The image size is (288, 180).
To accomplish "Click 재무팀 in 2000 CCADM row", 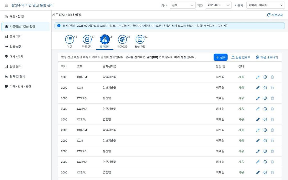I will pos(220,130).
